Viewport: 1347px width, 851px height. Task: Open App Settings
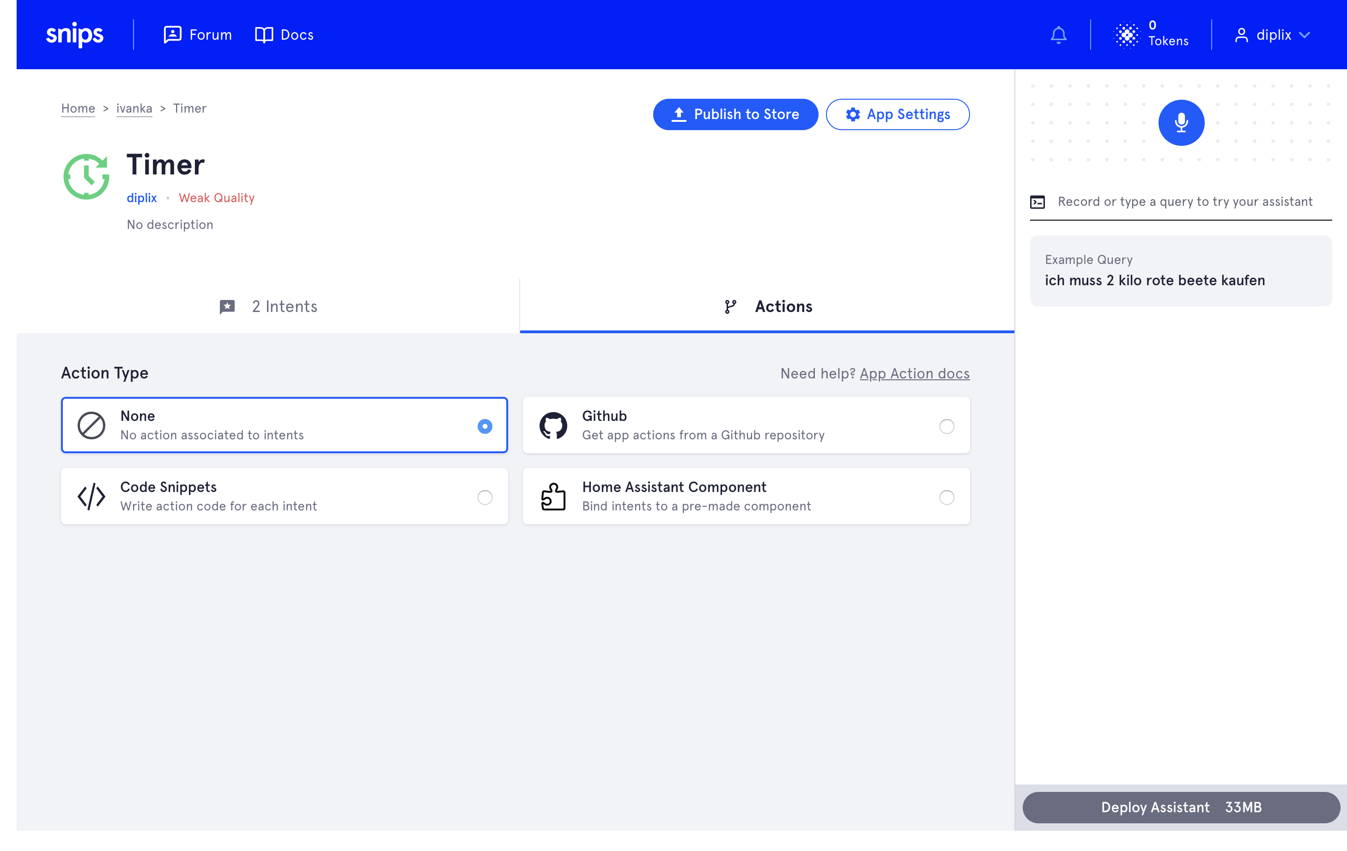pyautogui.click(x=897, y=114)
